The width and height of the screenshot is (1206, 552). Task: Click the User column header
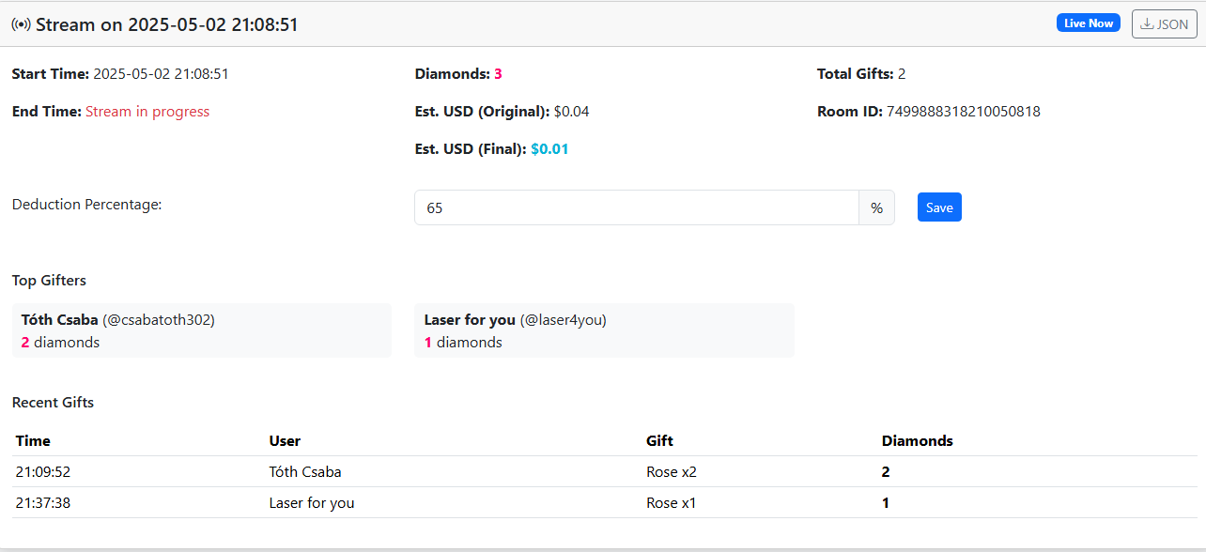click(x=285, y=440)
